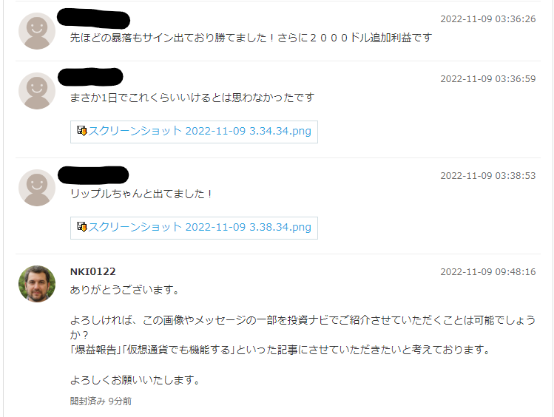Click the timestamp 2022-11-09 09:48:16
554x417 pixels.
[x=488, y=271]
